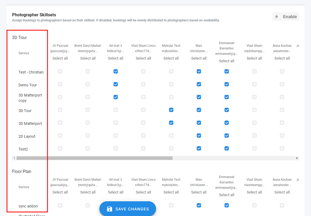Click the floppy disk icon in Save Changes

(x=109, y=209)
